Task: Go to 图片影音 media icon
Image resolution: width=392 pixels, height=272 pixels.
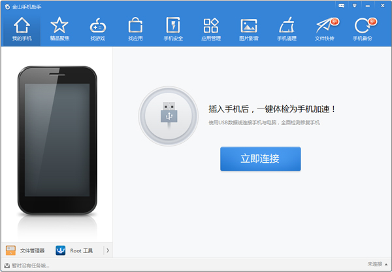Action: coord(249,29)
